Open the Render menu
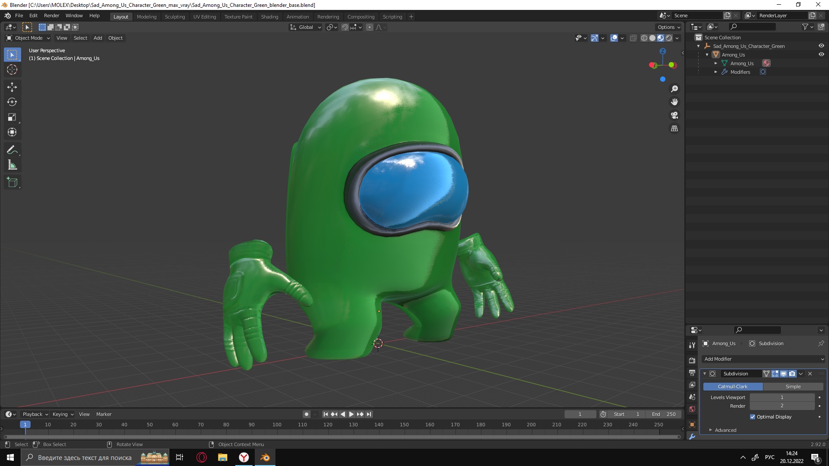 pos(51,16)
